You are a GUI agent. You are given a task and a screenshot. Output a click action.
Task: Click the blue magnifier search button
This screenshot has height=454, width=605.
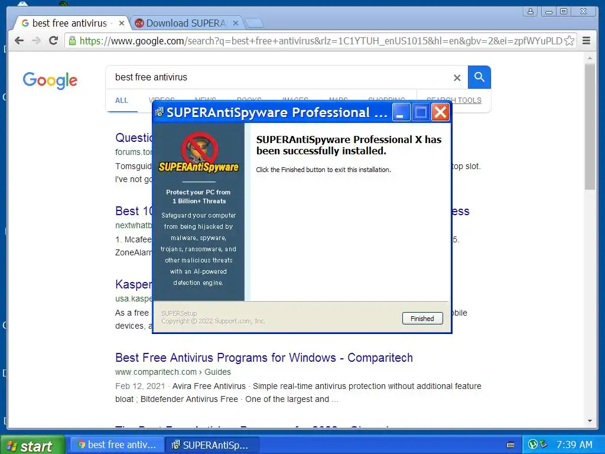479,77
